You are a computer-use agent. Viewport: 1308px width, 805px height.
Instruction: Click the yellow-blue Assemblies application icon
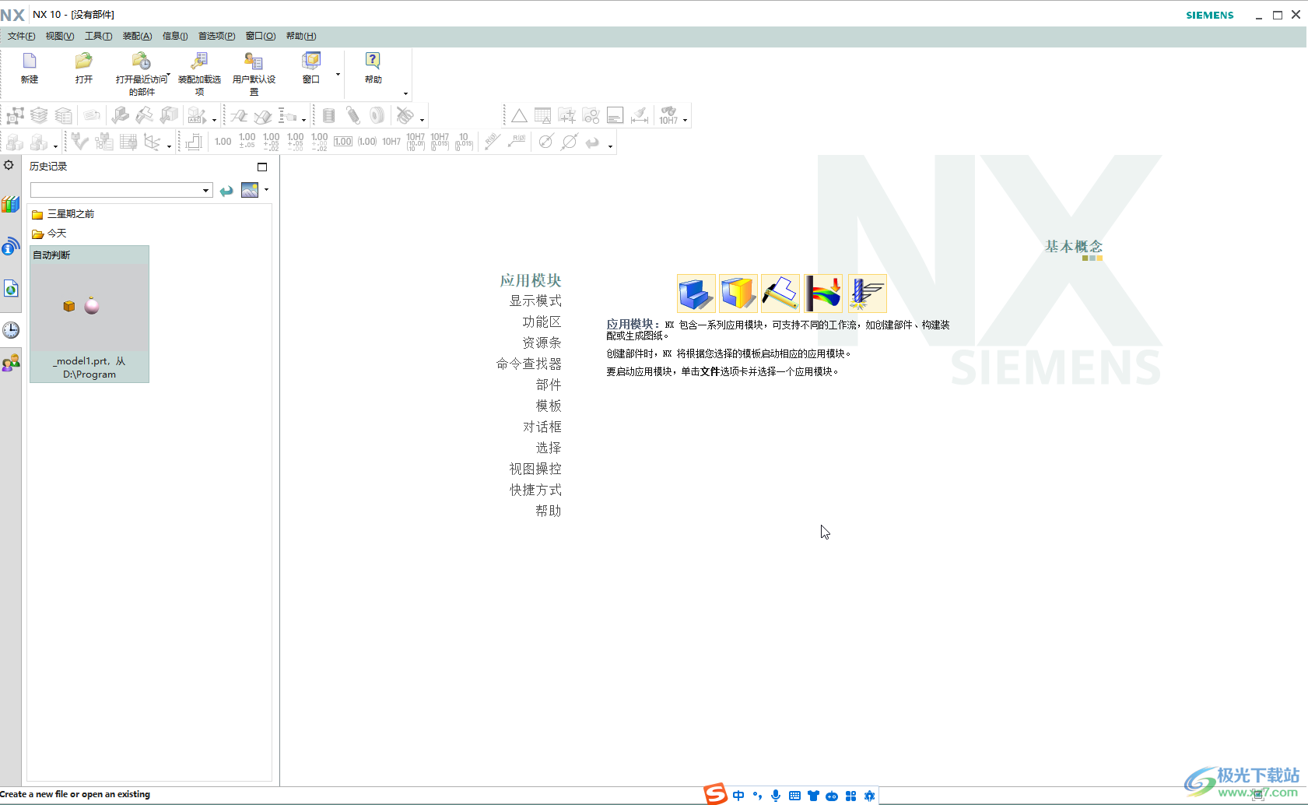pos(738,294)
